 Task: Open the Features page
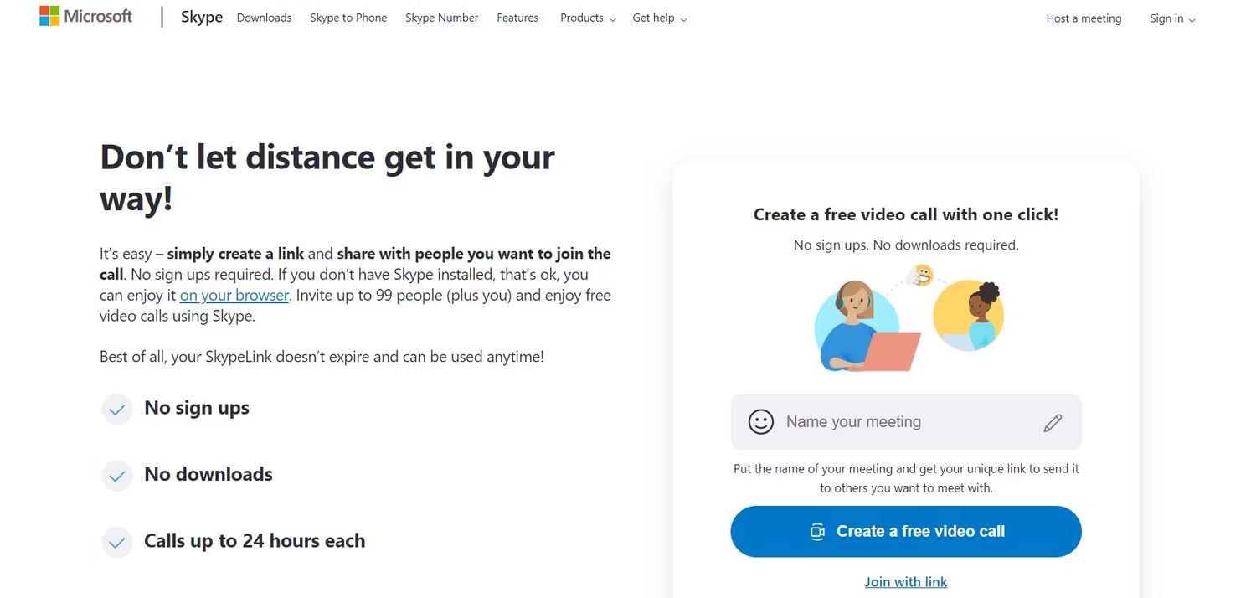click(x=517, y=18)
